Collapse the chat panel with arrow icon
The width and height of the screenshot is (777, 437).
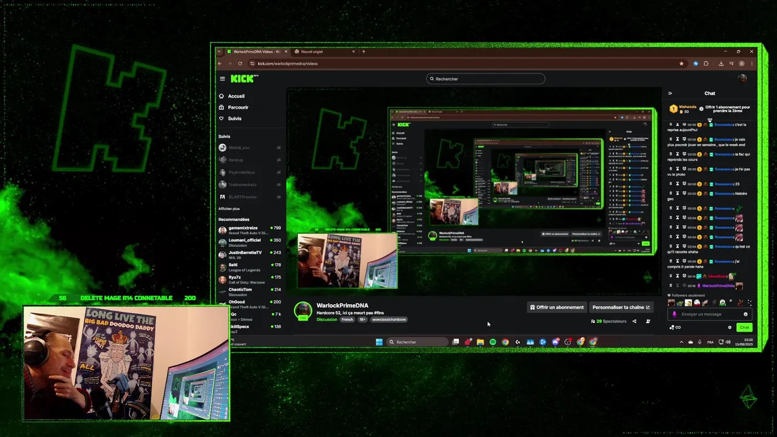[670, 93]
